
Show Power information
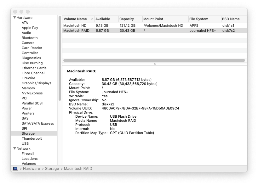pos(27,108)
